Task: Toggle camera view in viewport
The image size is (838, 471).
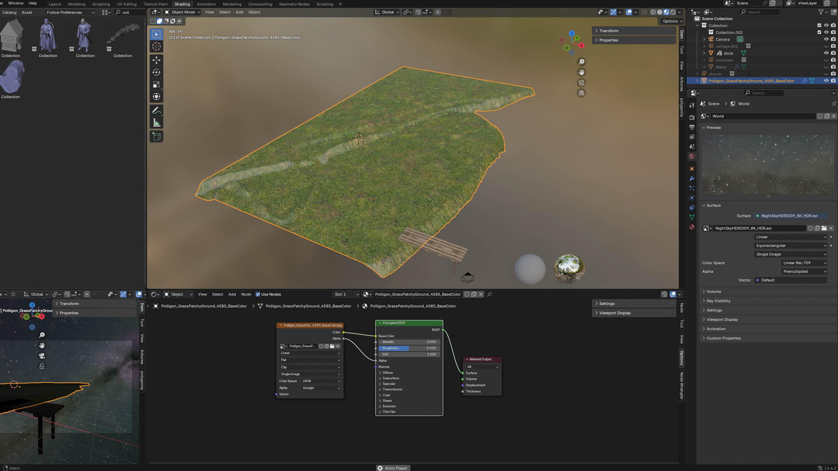Action: coord(581,83)
